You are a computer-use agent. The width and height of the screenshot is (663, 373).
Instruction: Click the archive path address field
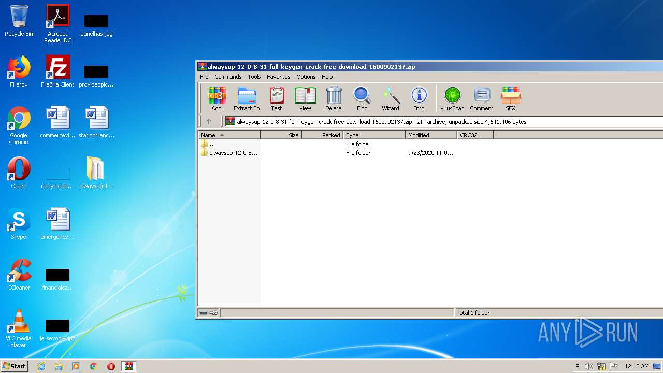[x=444, y=122]
